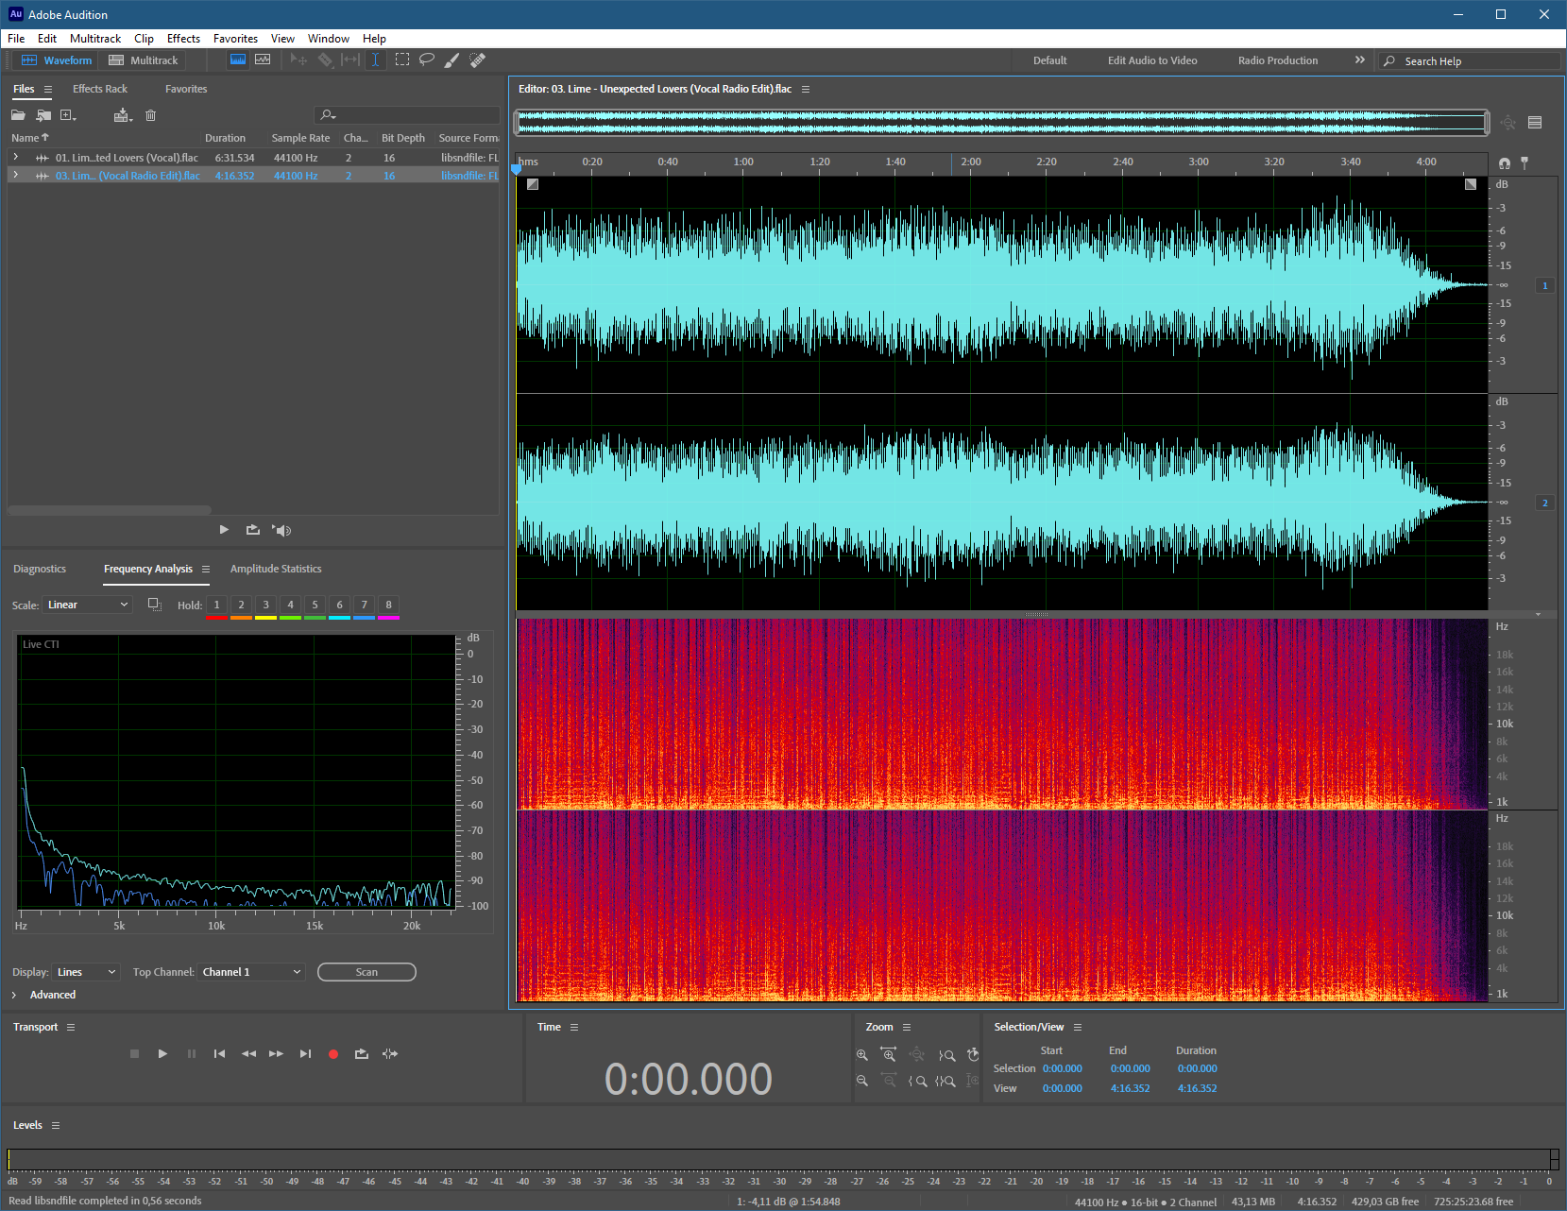Open the Files panel hamburger menu
Image resolution: width=1567 pixels, height=1211 pixels.
click(48, 89)
